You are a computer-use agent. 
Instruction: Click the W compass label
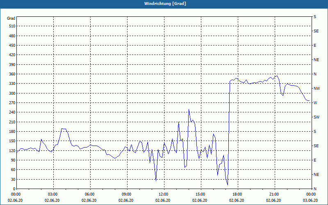click(x=315, y=103)
